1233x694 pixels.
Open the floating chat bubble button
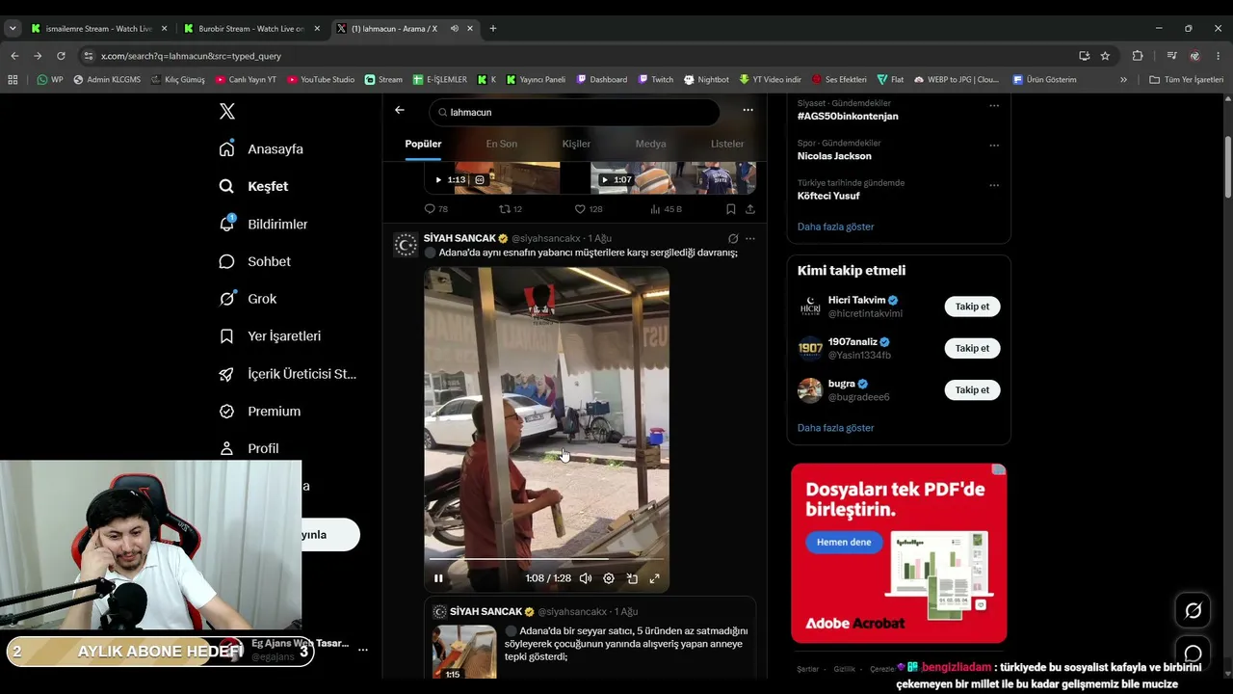coord(1194,654)
